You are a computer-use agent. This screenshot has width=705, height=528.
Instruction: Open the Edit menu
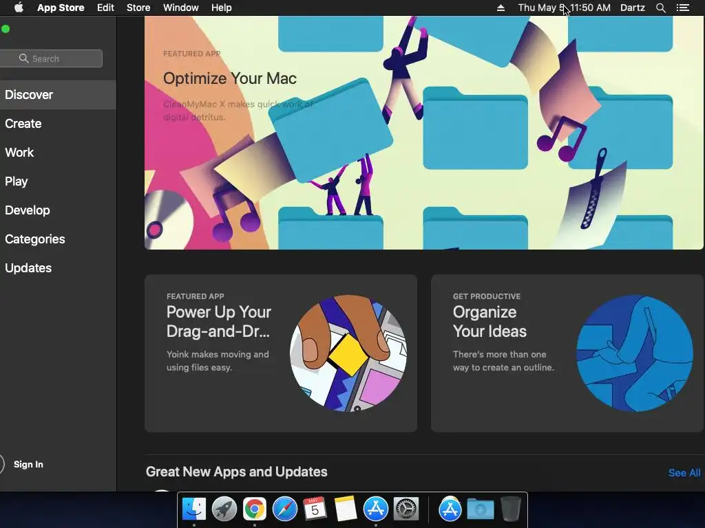(x=105, y=8)
